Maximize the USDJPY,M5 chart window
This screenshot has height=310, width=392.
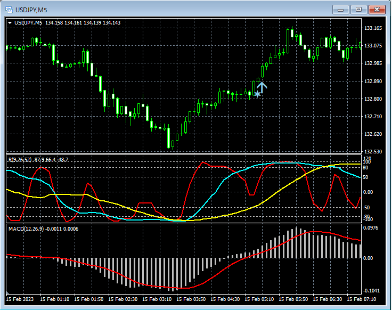(x=358, y=10)
